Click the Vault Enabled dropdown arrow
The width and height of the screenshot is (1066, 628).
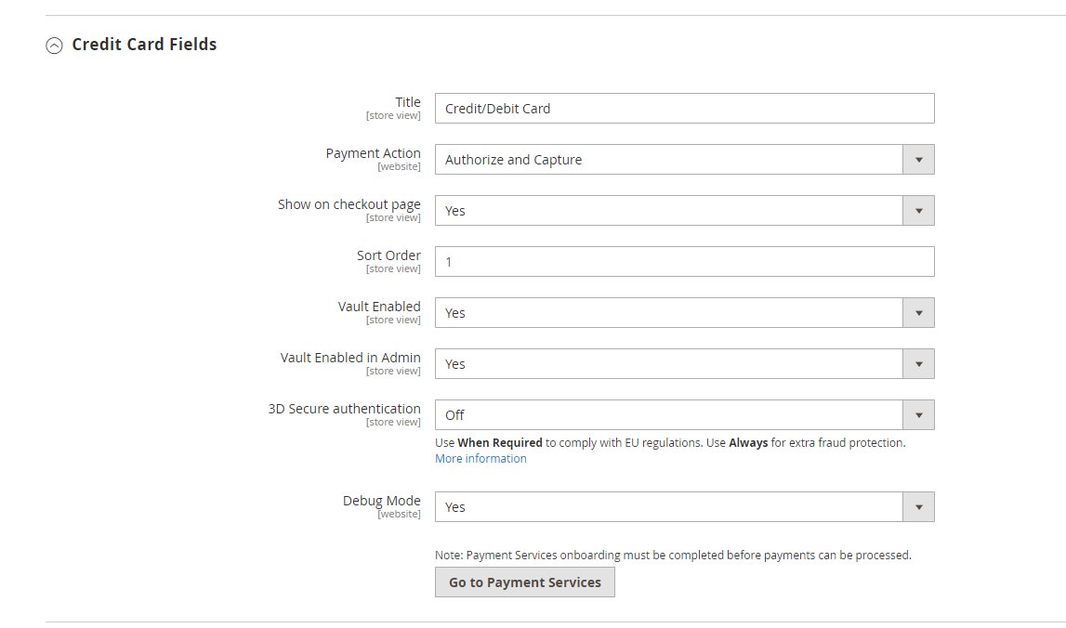(918, 313)
